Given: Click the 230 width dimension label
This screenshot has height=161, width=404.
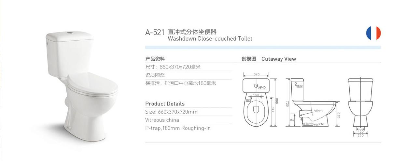Looking at the screenshot, I should [361, 135].
